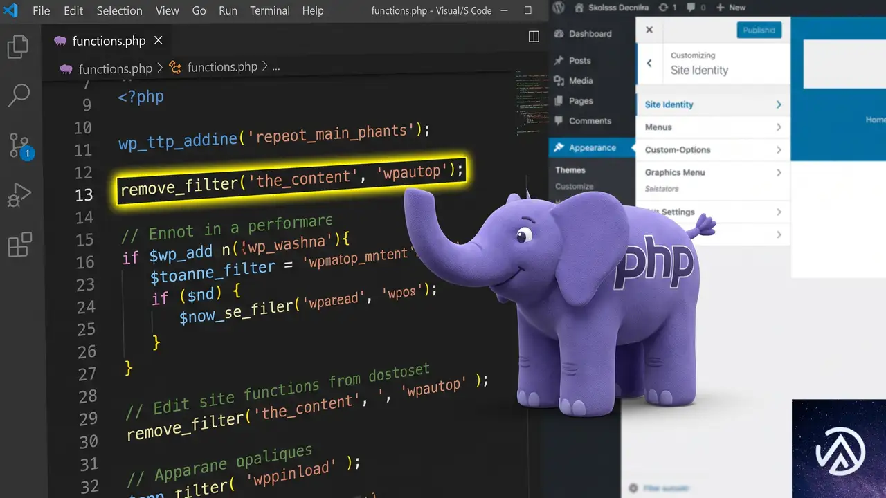Click the Posts pin icon in WordPress sidebar
886x498 pixels.
coord(559,60)
